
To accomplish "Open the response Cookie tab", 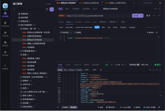I will coord(68,65).
